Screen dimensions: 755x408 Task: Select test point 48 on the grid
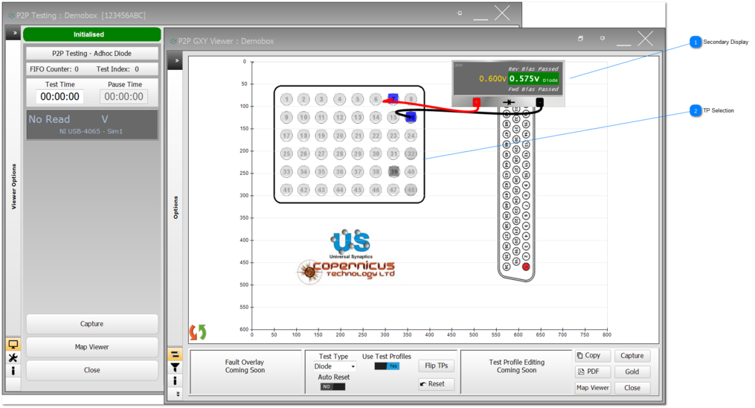point(411,190)
